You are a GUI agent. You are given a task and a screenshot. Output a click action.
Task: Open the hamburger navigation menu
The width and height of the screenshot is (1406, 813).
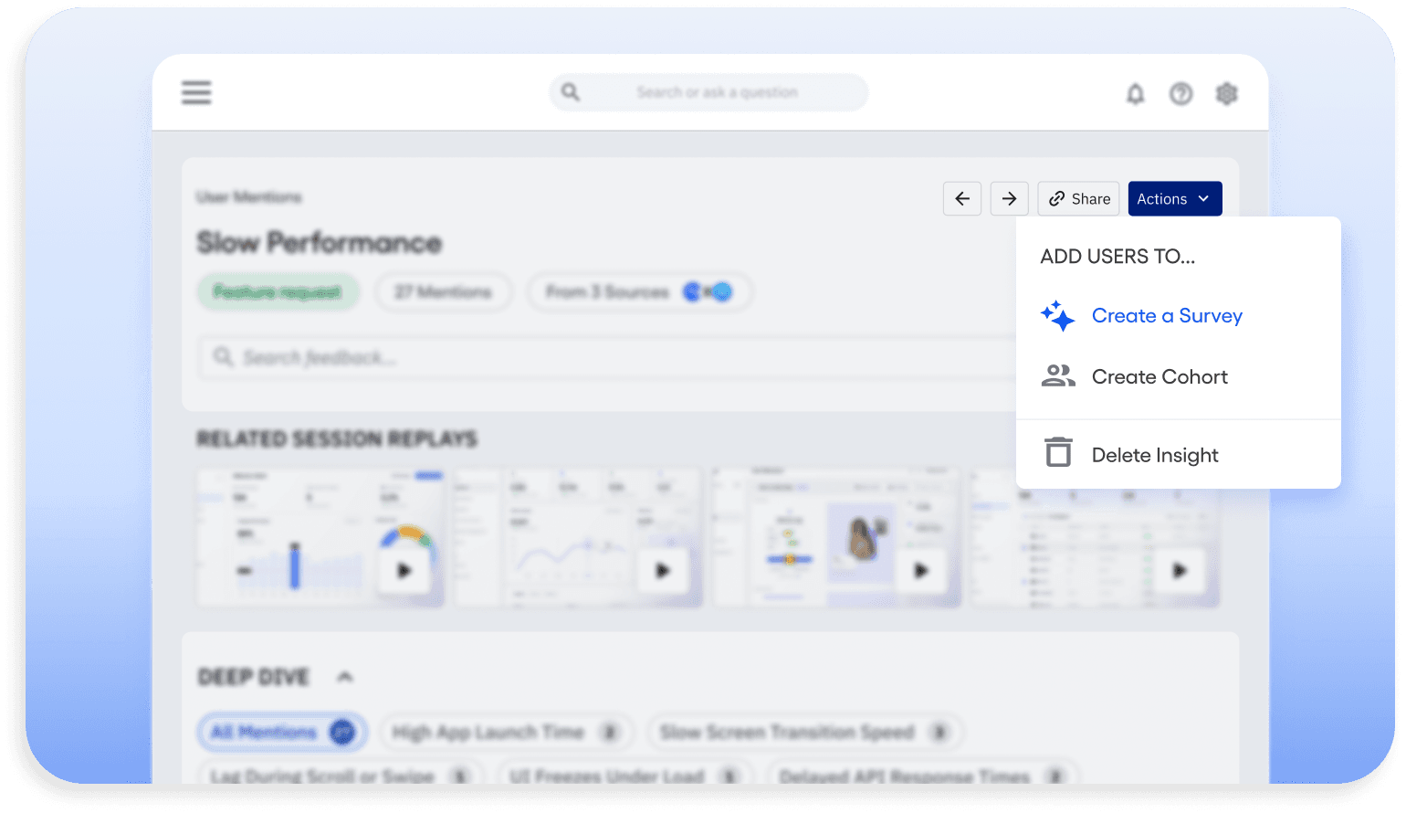click(x=195, y=92)
